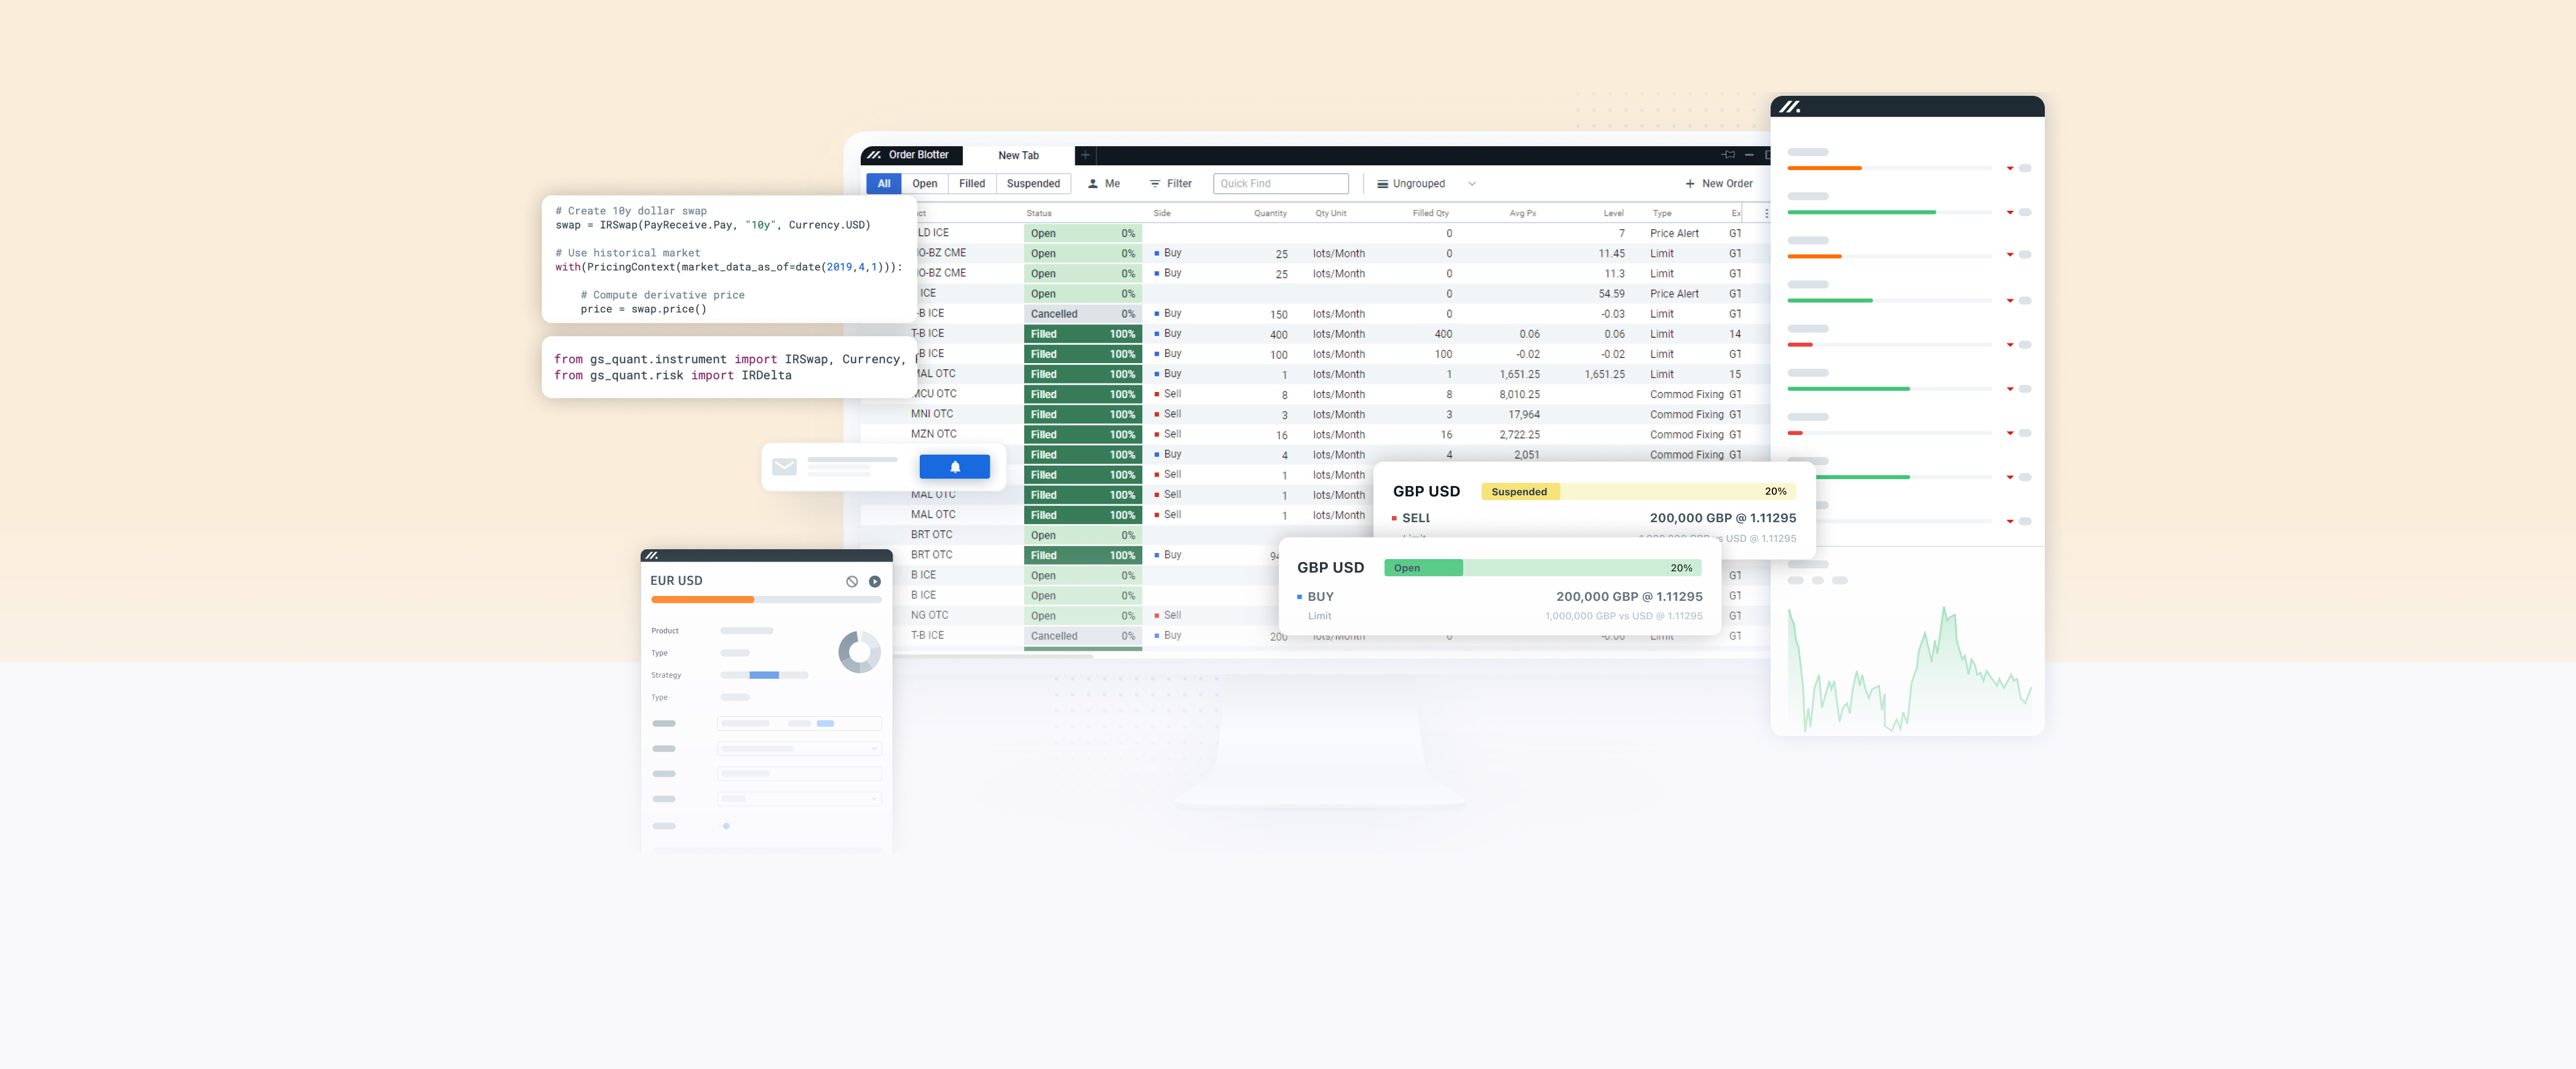This screenshot has width=2576, height=1069.
Task: Select the Filled status filter button
Action: coord(971,184)
